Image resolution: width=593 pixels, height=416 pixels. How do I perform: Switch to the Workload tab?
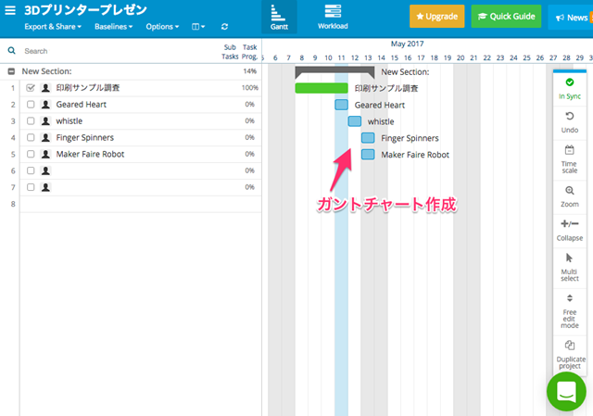tap(333, 17)
